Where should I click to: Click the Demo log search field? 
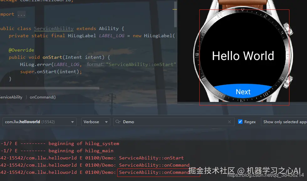coord(174,122)
